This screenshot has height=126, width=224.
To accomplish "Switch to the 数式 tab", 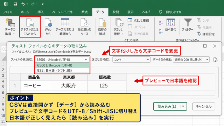I will (85, 12).
